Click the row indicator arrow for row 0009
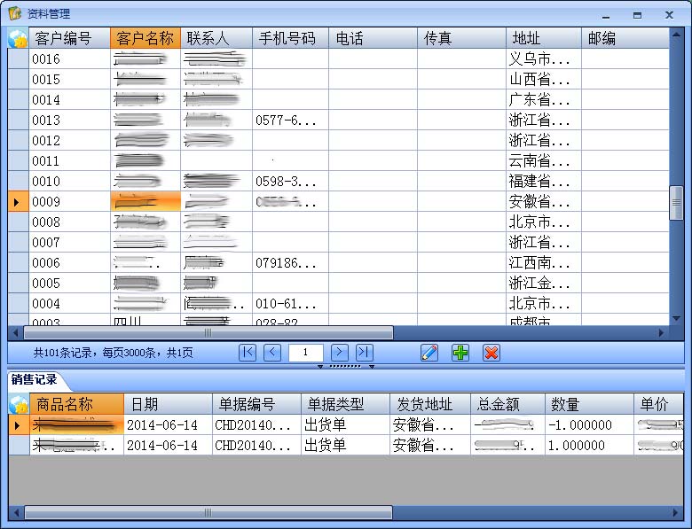 coord(18,202)
